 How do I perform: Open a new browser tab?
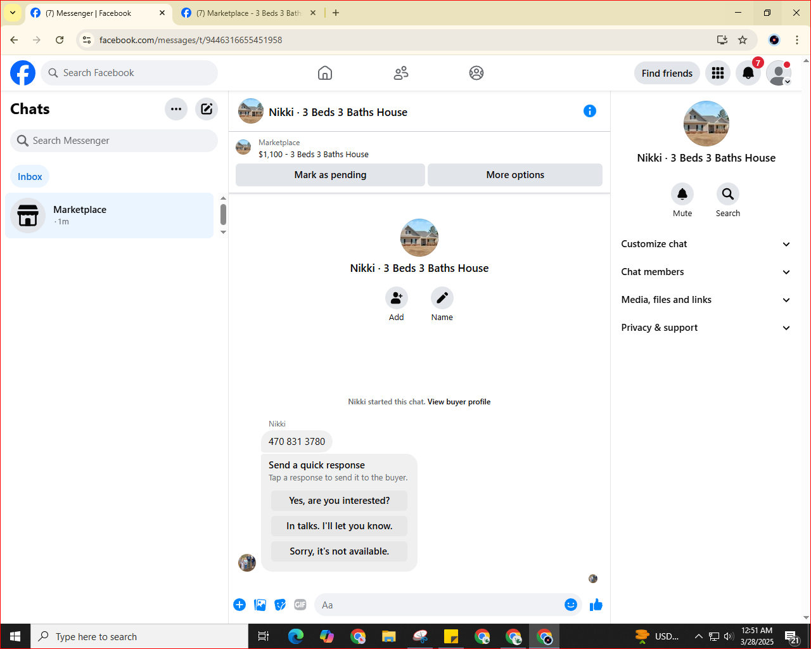336,13
